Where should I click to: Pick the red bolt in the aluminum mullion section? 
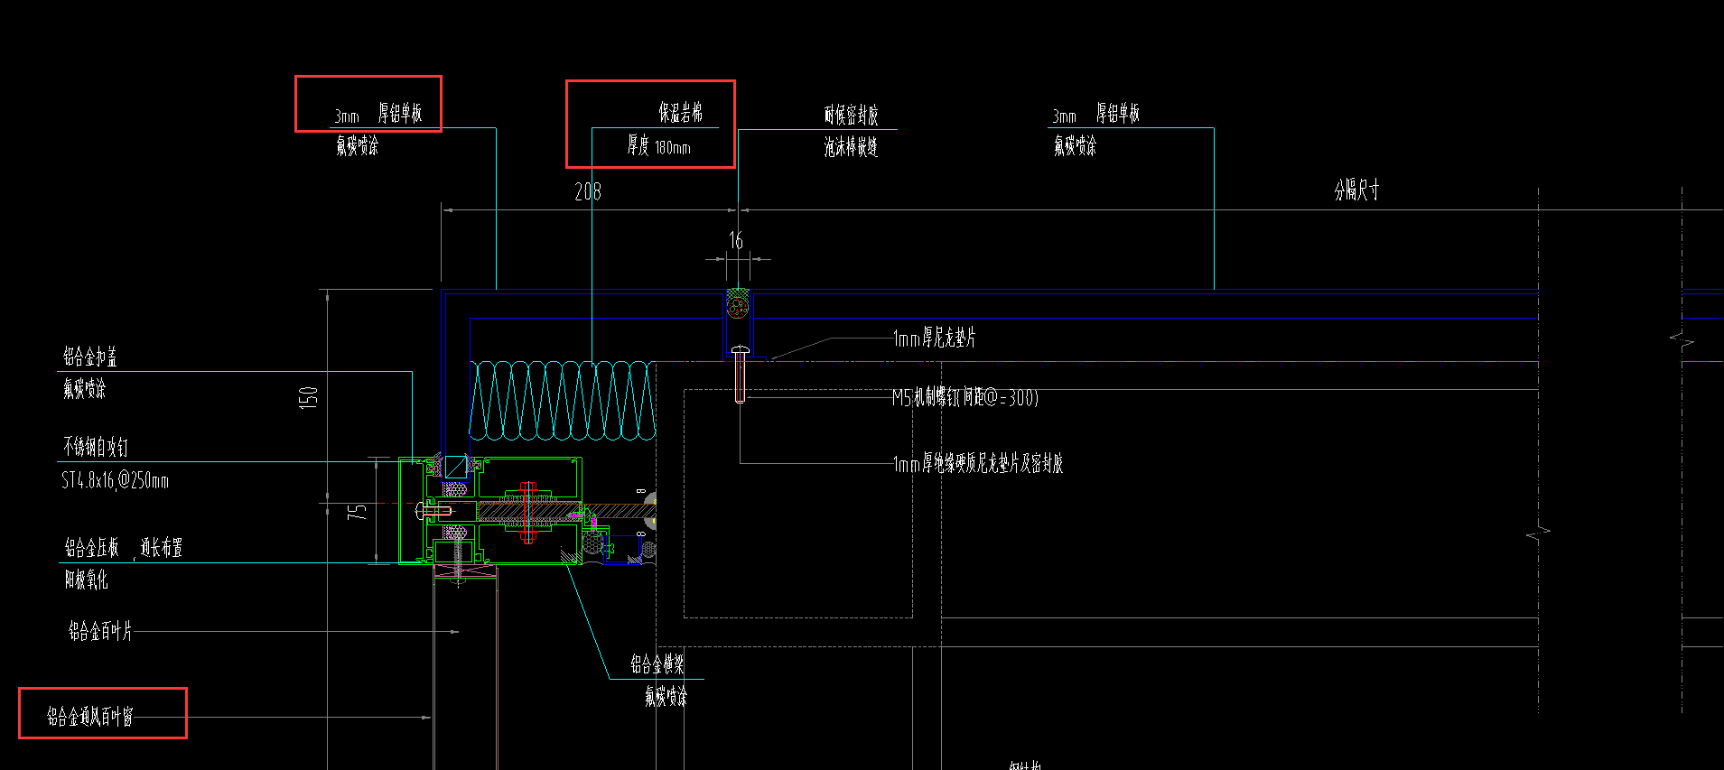(527, 512)
